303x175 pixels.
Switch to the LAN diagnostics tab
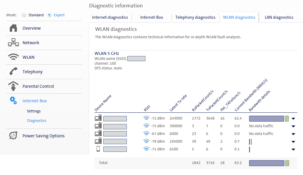point(279,17)
